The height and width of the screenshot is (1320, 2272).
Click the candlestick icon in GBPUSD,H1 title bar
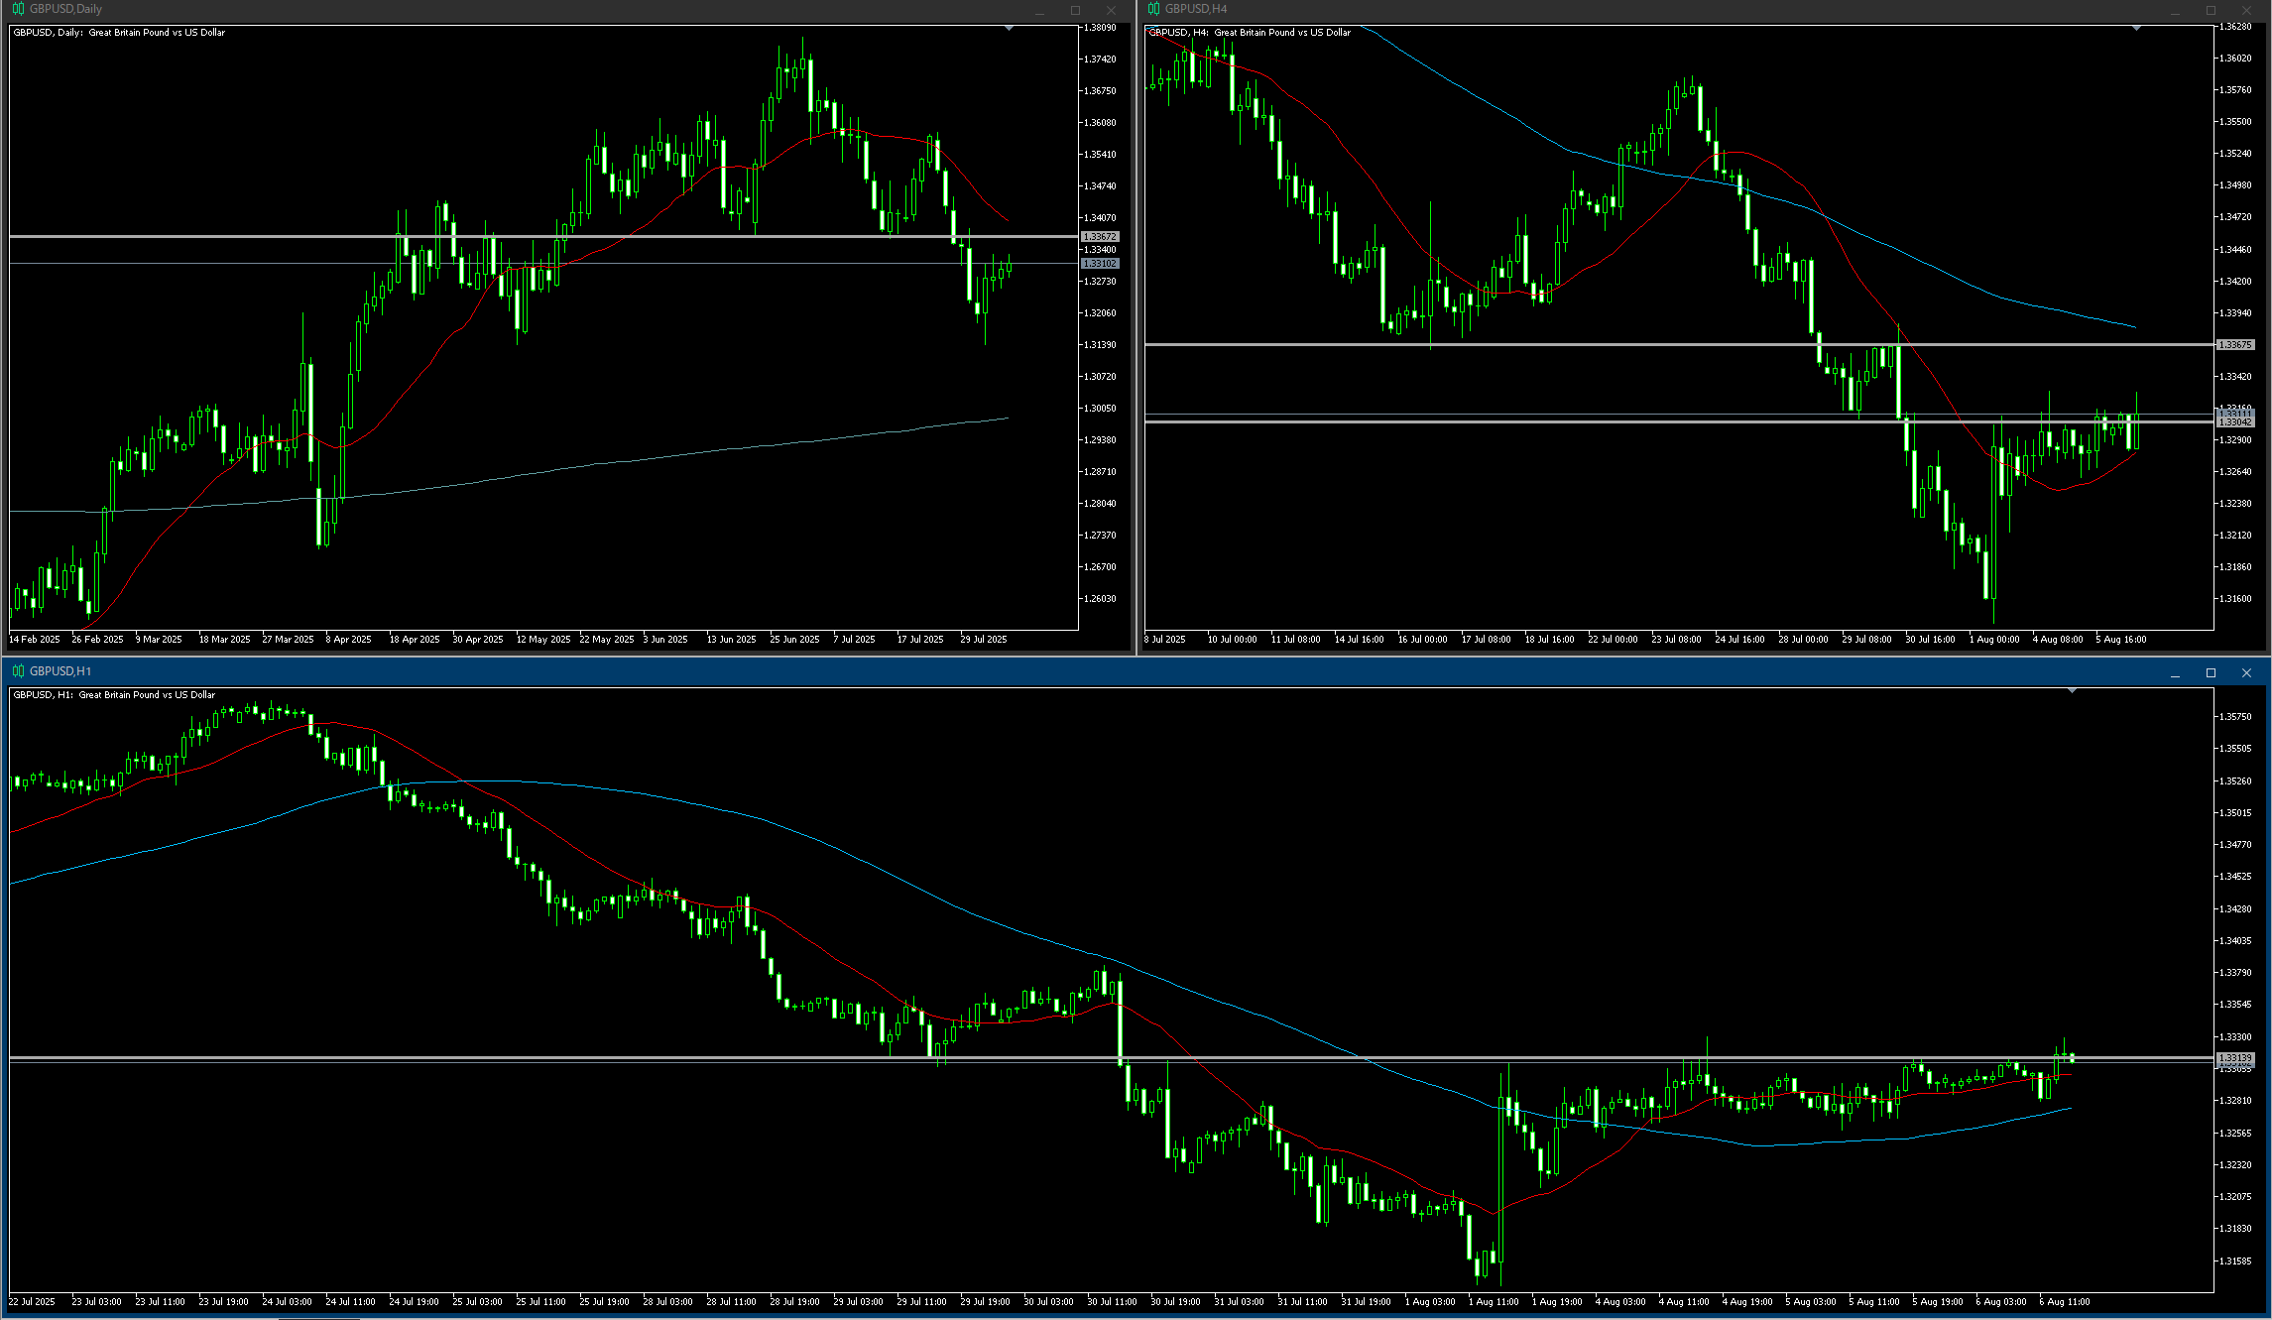tap(18, 671)
